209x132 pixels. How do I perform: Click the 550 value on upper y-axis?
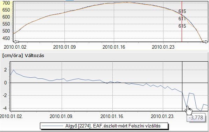[x=6, y=24]
